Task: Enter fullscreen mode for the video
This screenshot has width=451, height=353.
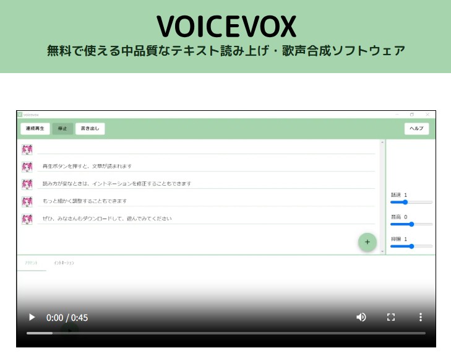Action: 391,317
